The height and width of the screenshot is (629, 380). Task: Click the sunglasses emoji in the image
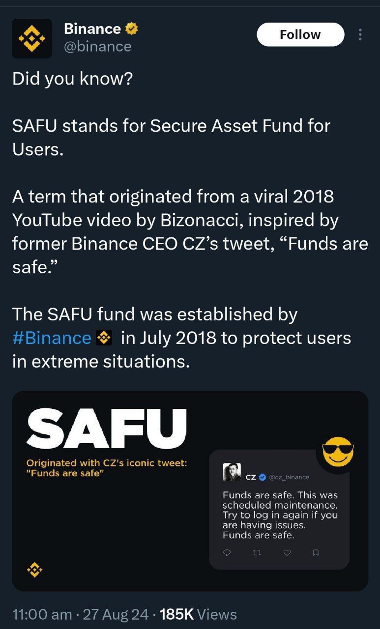pos(338,451)
